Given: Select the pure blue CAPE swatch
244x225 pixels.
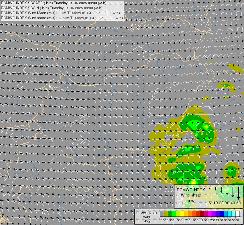Looking at the screenshot, I should [x=222, y=214].
